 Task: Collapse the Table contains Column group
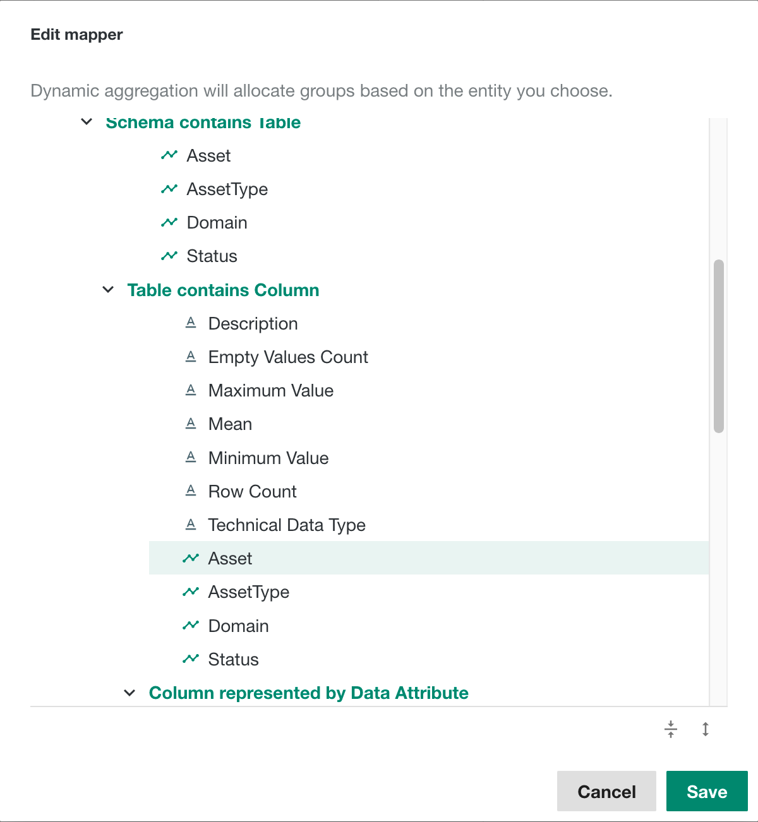point(109,290)
